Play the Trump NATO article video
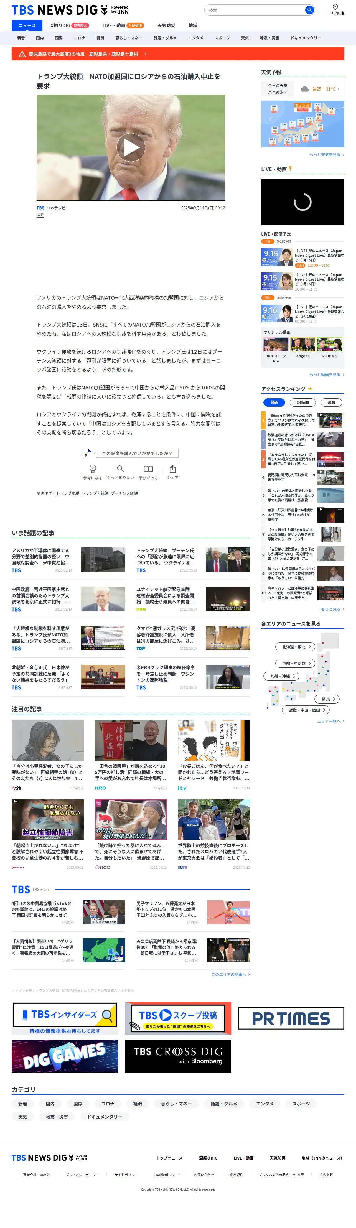The image size is (356, 1228). pos(131,147)
